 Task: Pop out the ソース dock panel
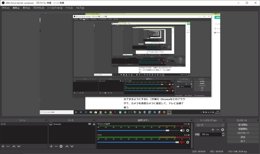tap(94, 120)
